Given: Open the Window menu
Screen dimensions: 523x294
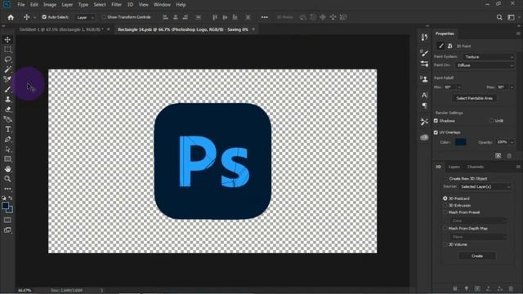Looking at the screenshot, I should [x=162, y=5].
